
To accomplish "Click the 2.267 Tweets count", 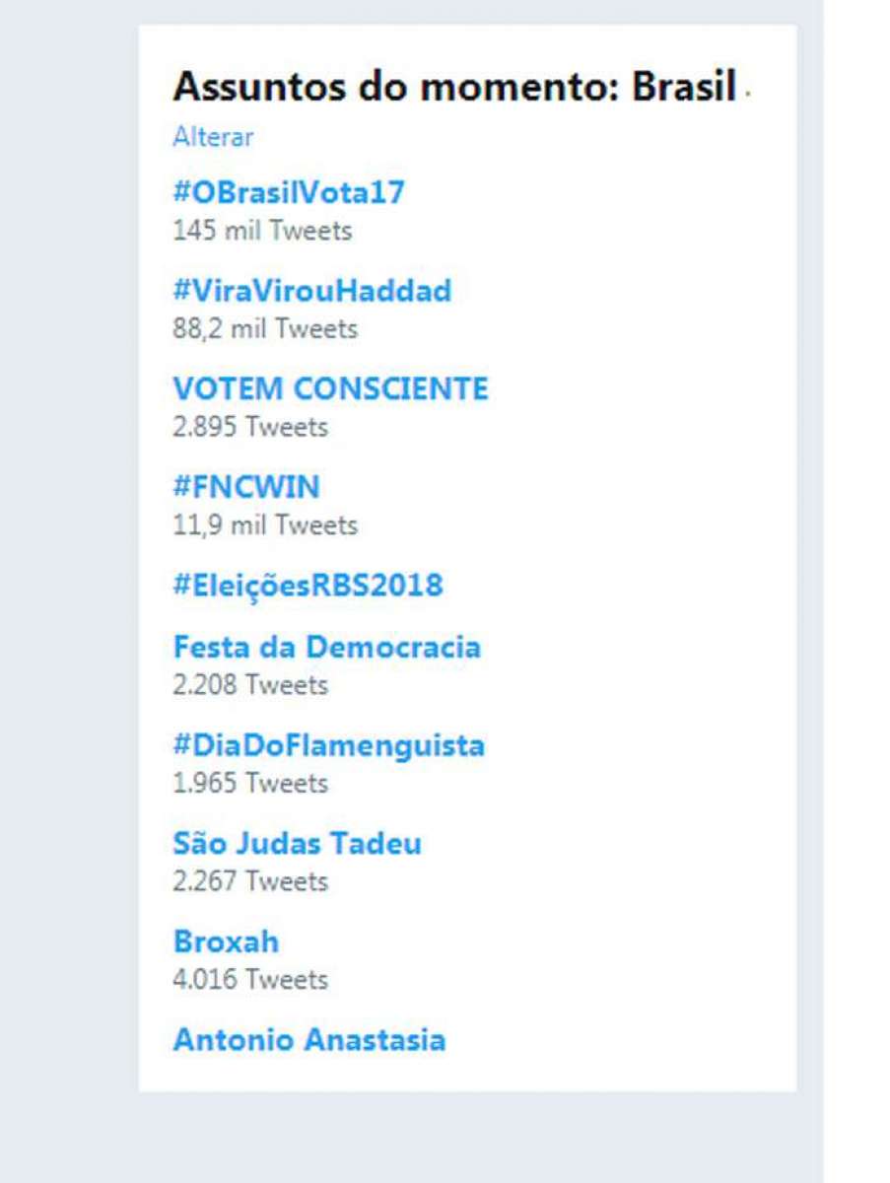I will 250,880.
